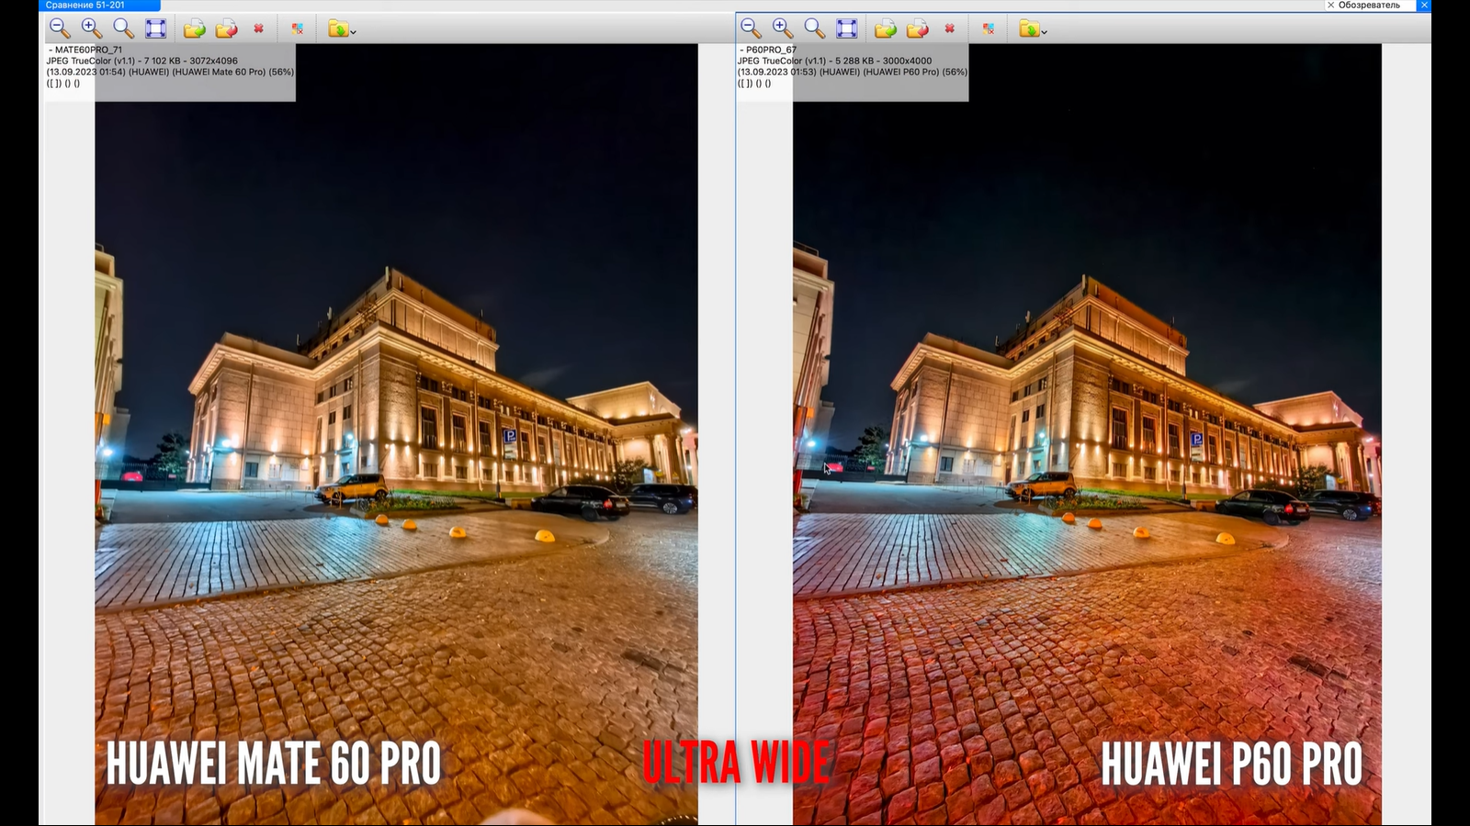Select the Сравнение 51-201 tab
This screenshot has width=1470, height=826.
85,6
